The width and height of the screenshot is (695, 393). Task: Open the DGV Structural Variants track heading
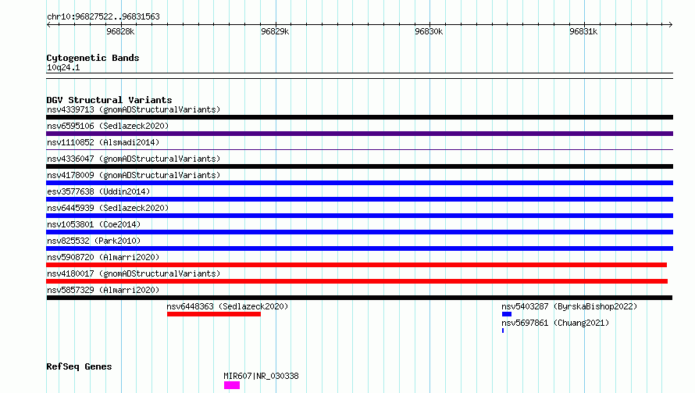pos(109,100)
